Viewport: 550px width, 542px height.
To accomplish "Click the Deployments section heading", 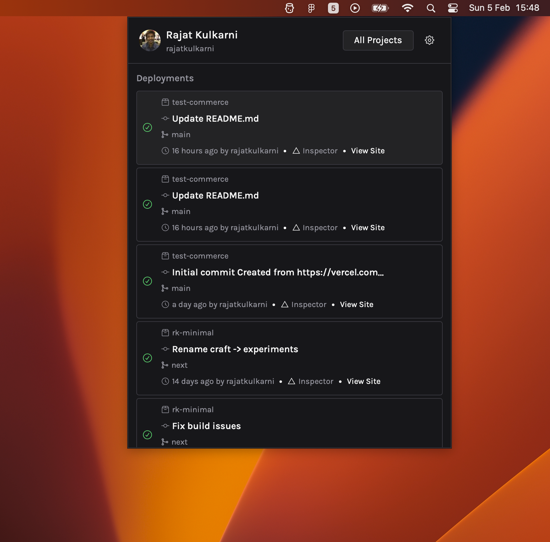I will 165,78.
